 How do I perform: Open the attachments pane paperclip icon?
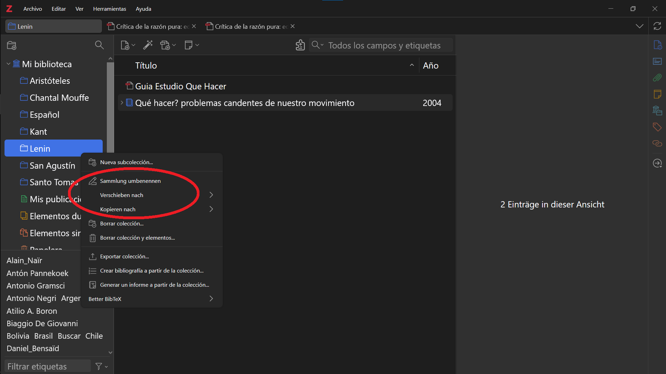tap(657, 78)
